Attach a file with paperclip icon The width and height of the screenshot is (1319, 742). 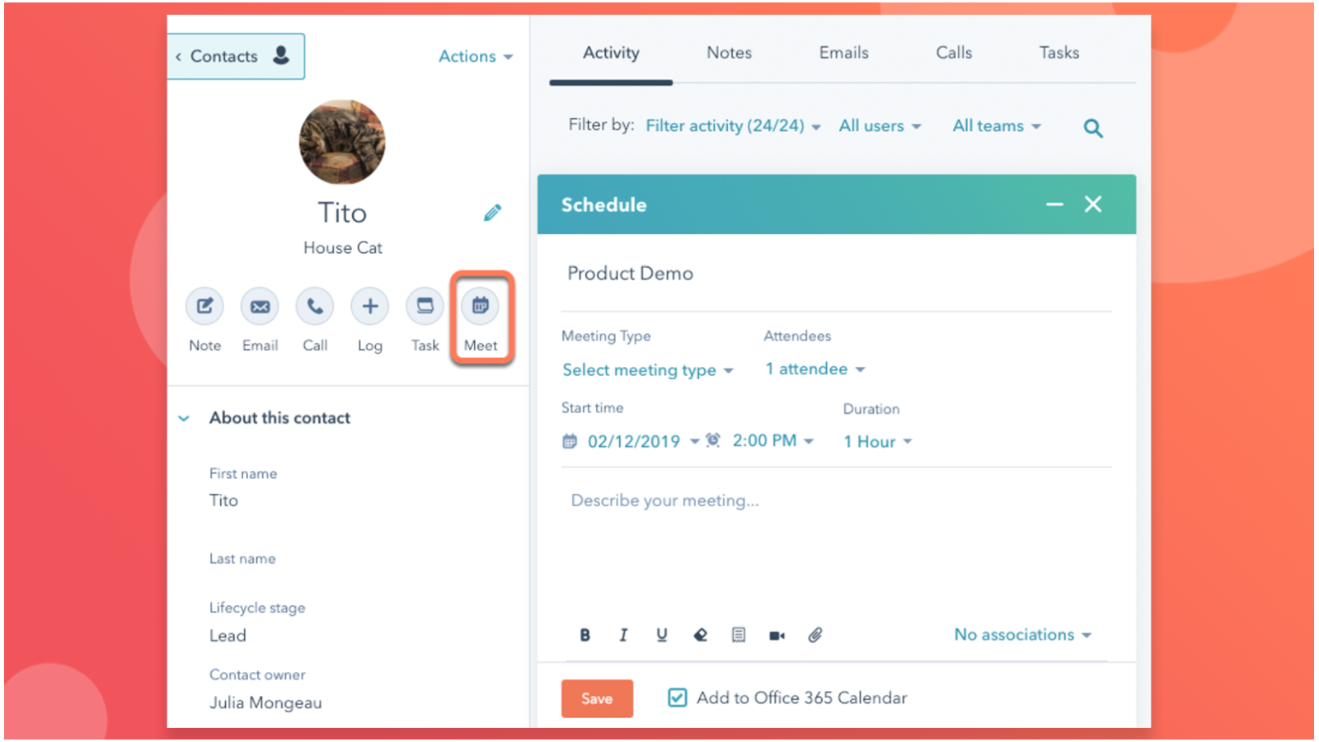pos(815,635)
